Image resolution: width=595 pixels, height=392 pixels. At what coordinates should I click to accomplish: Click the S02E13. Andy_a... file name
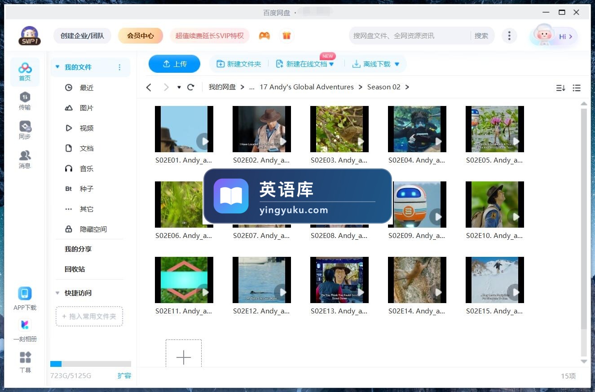tap(339, 311)
